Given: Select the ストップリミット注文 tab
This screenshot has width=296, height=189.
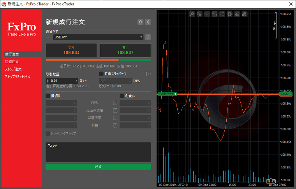Looking at the screenshot, I should point(18,77).
